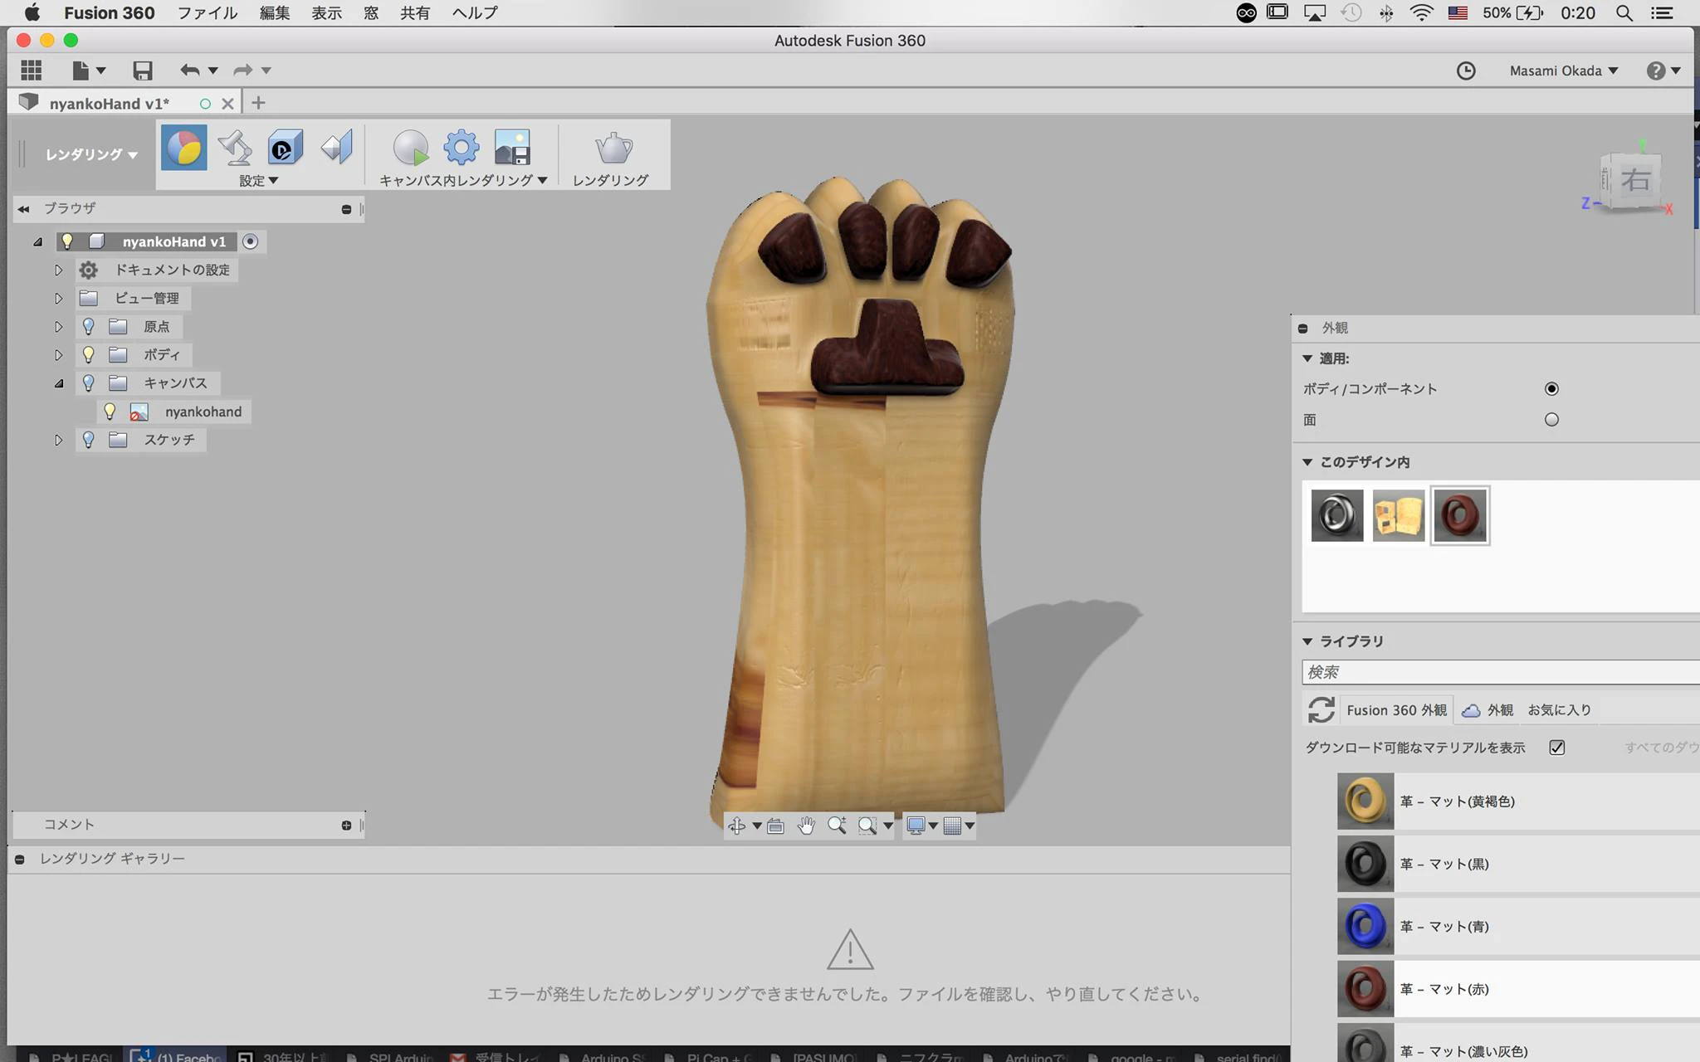Toggle visibility of Bodies folder

tap(89, 355)
